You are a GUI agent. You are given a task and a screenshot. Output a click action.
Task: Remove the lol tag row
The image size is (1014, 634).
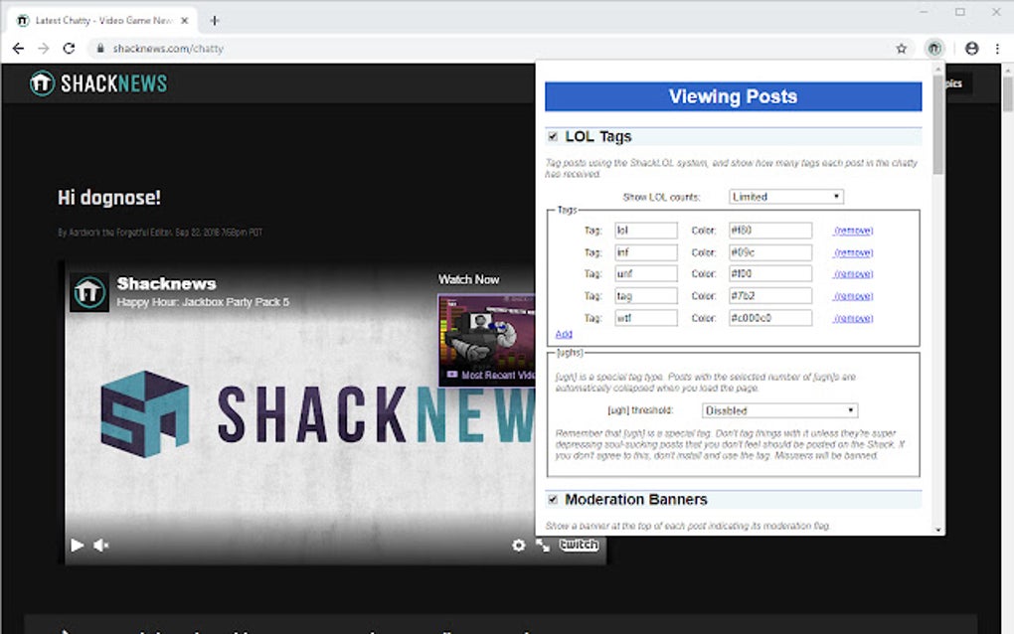853,231
